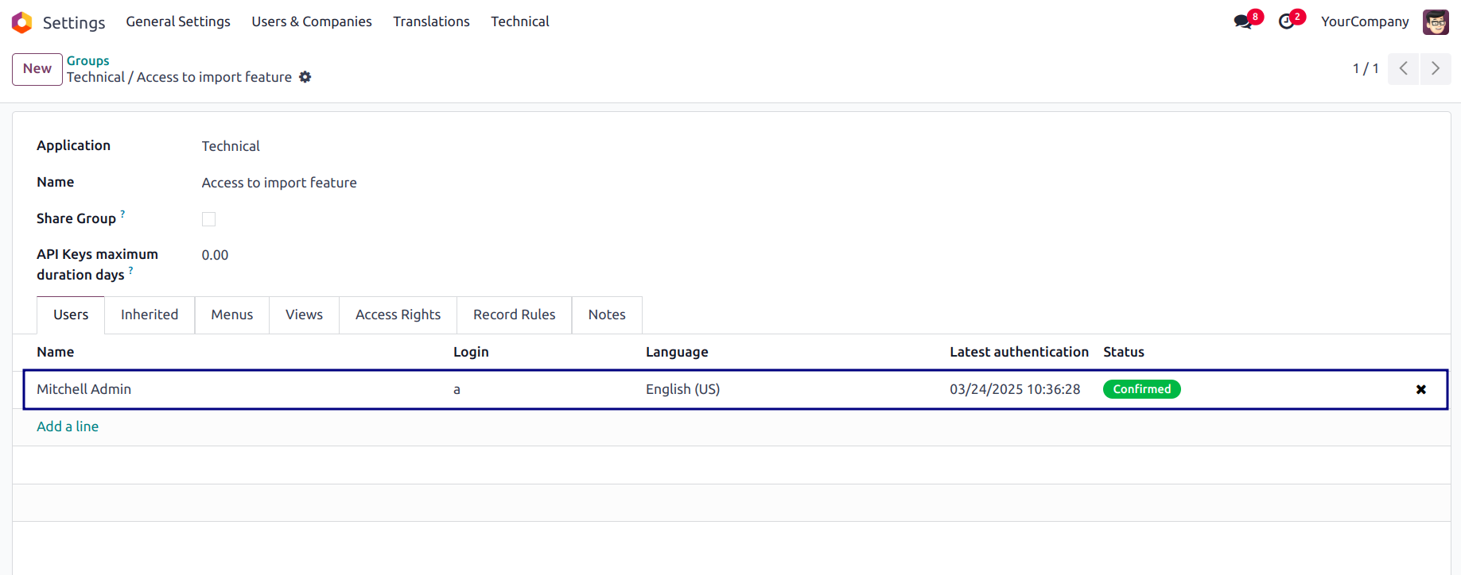Click the Add a line link
1461x575 pixels.
68,426
